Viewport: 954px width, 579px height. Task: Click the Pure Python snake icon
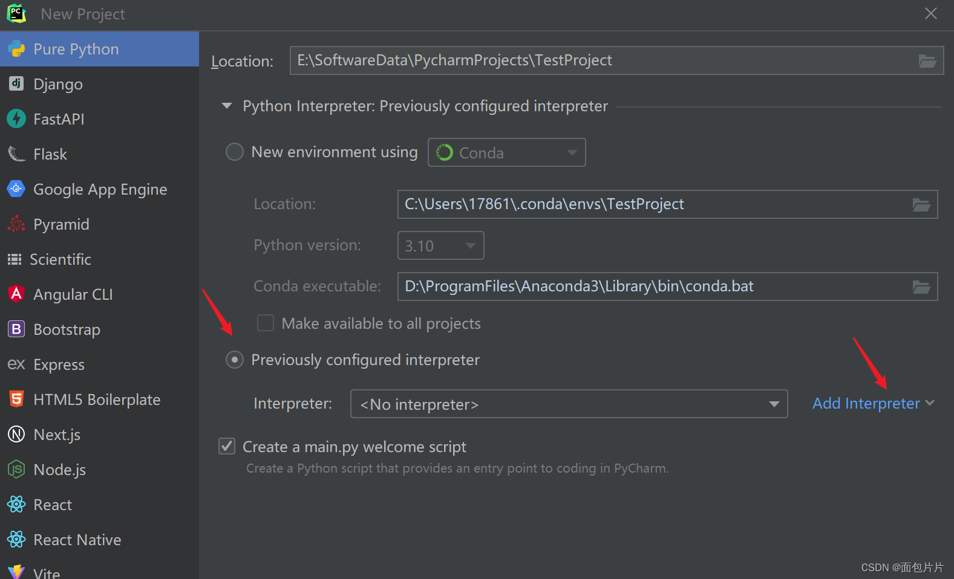16,49
